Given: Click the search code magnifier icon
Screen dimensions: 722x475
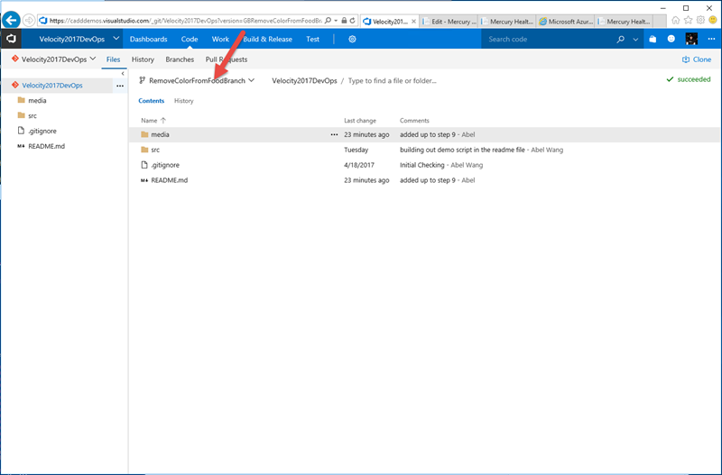Looking at the screenshot, I should coord(621,39).
